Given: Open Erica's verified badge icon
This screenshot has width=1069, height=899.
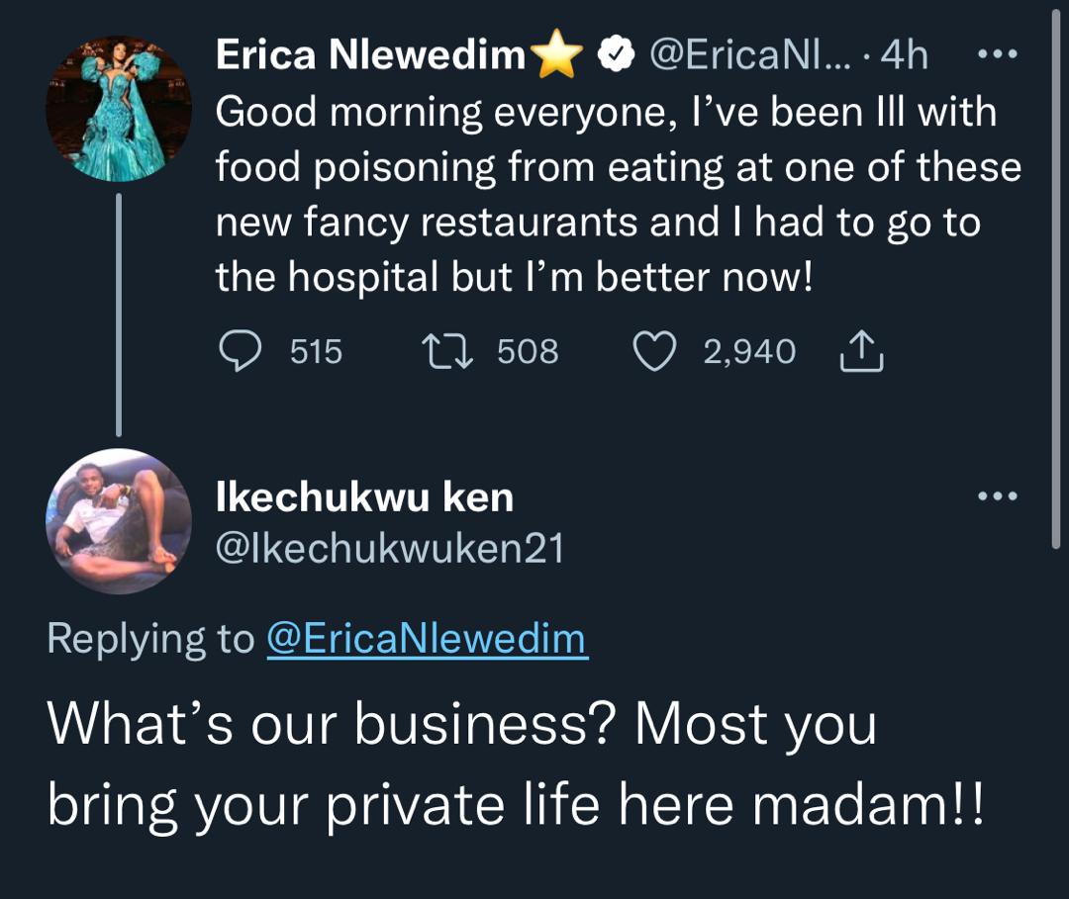Looking at the screenshot, I should pyautogui.click(x=617, y=54).
